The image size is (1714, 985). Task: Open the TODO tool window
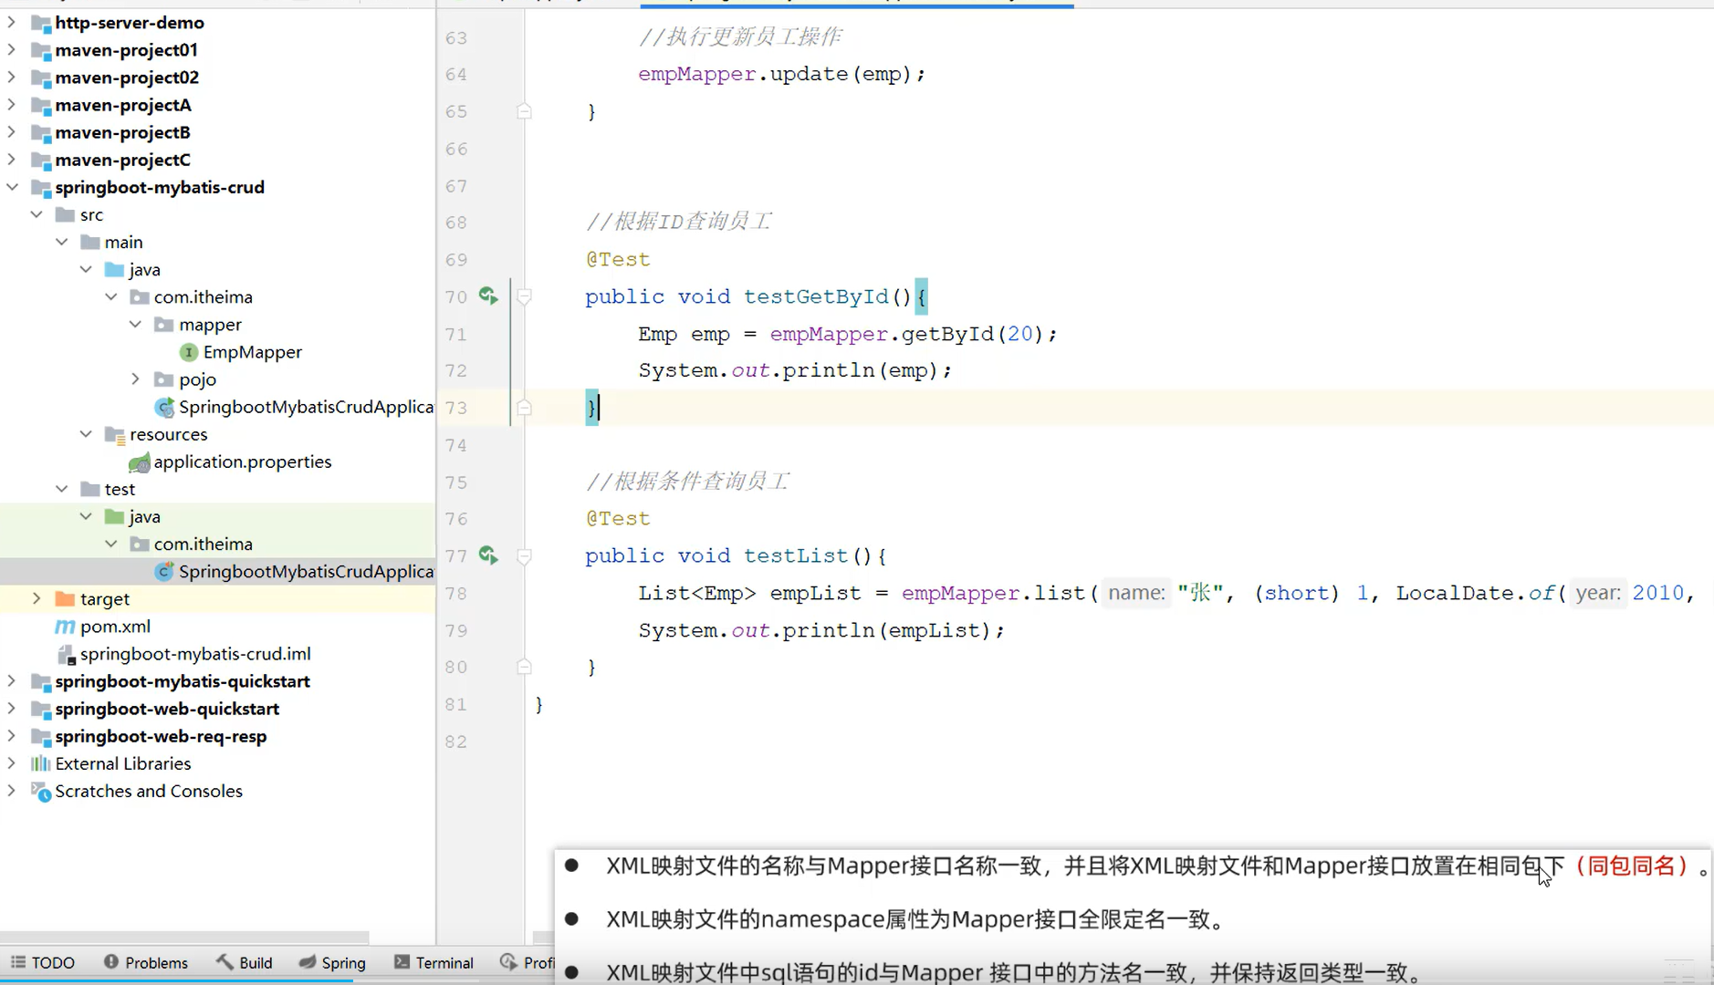pyautogui.click(x=42, y=962)
